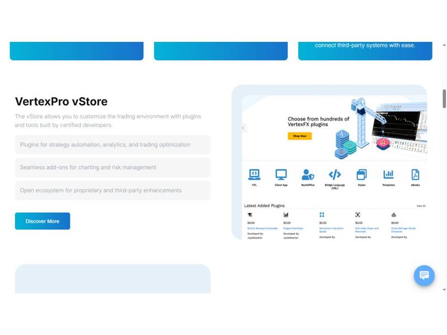This screenshot has height=335, width=447.
Task: Open the Momentum Deviation Bands plugin link
Action: (331, 229)
